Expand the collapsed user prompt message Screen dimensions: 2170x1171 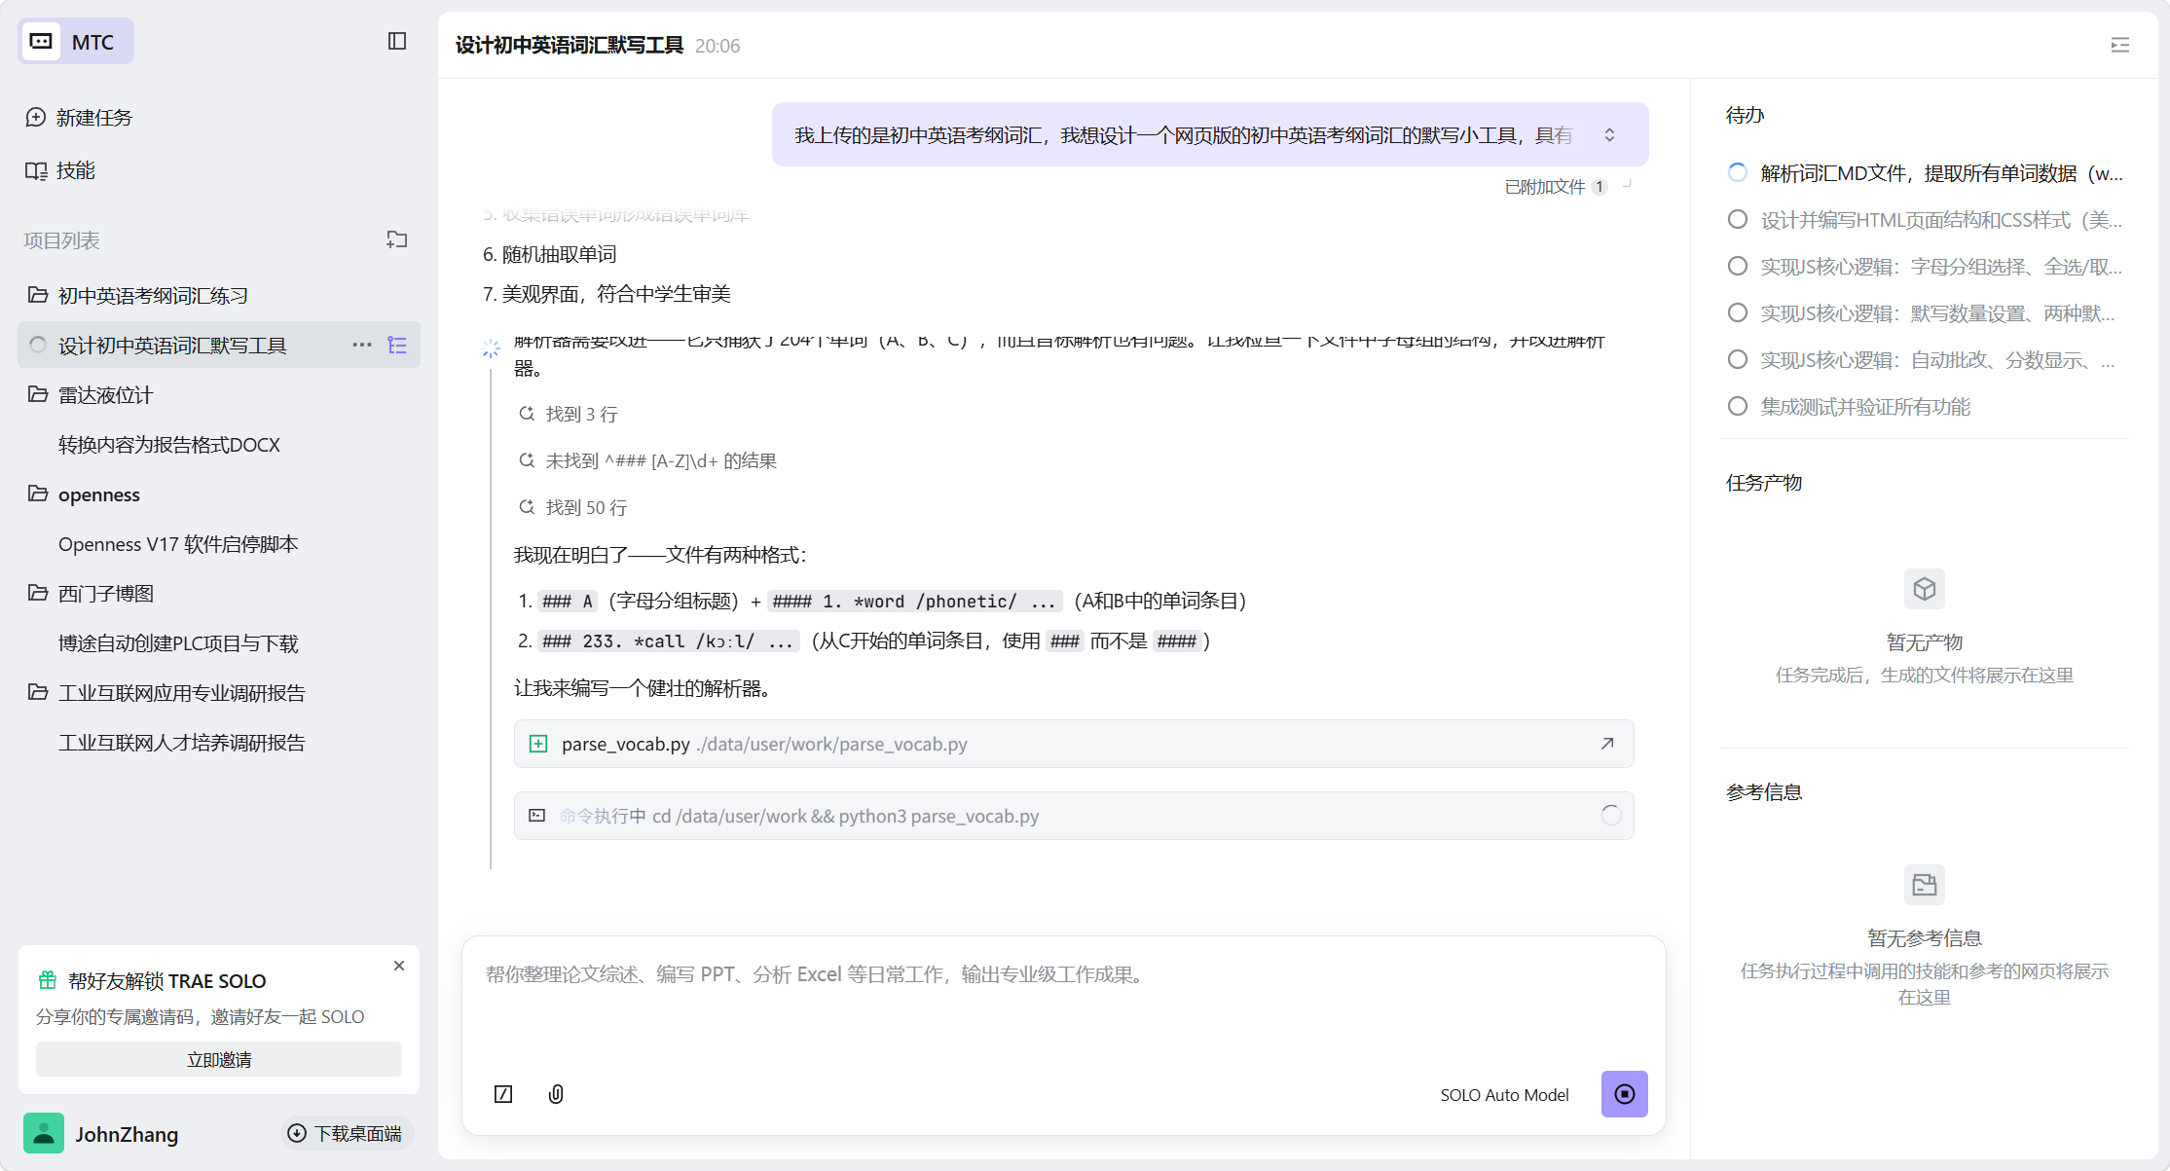click(x=1609, y=135)
